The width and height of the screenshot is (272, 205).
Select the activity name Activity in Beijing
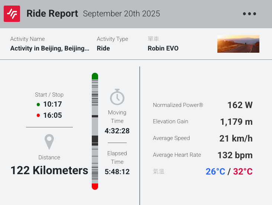click(x=50, y=48)
